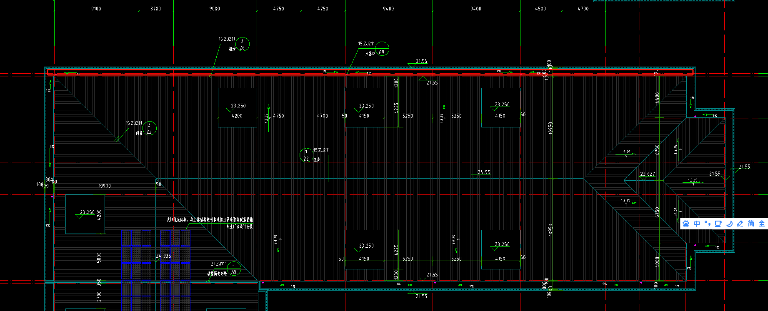Select the 4400 vertical dimension text

pyautogui.click(x=657, y=98)
